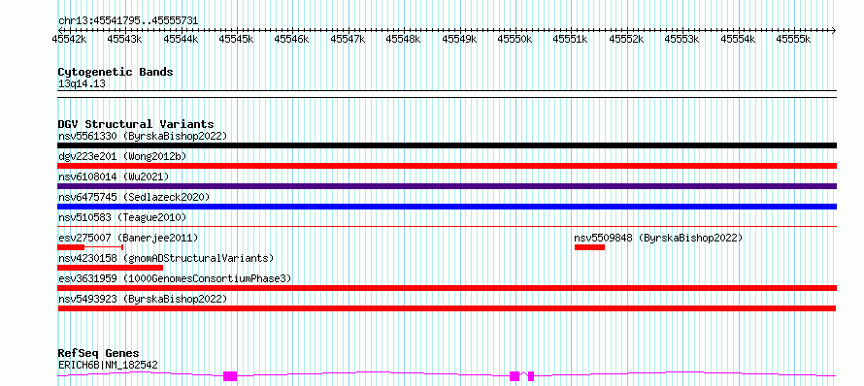Click the thin red nsv510583 line
The image size is (864, 386).
point(447,226)
